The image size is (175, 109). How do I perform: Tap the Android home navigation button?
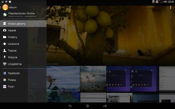click(x=87, y=106)
